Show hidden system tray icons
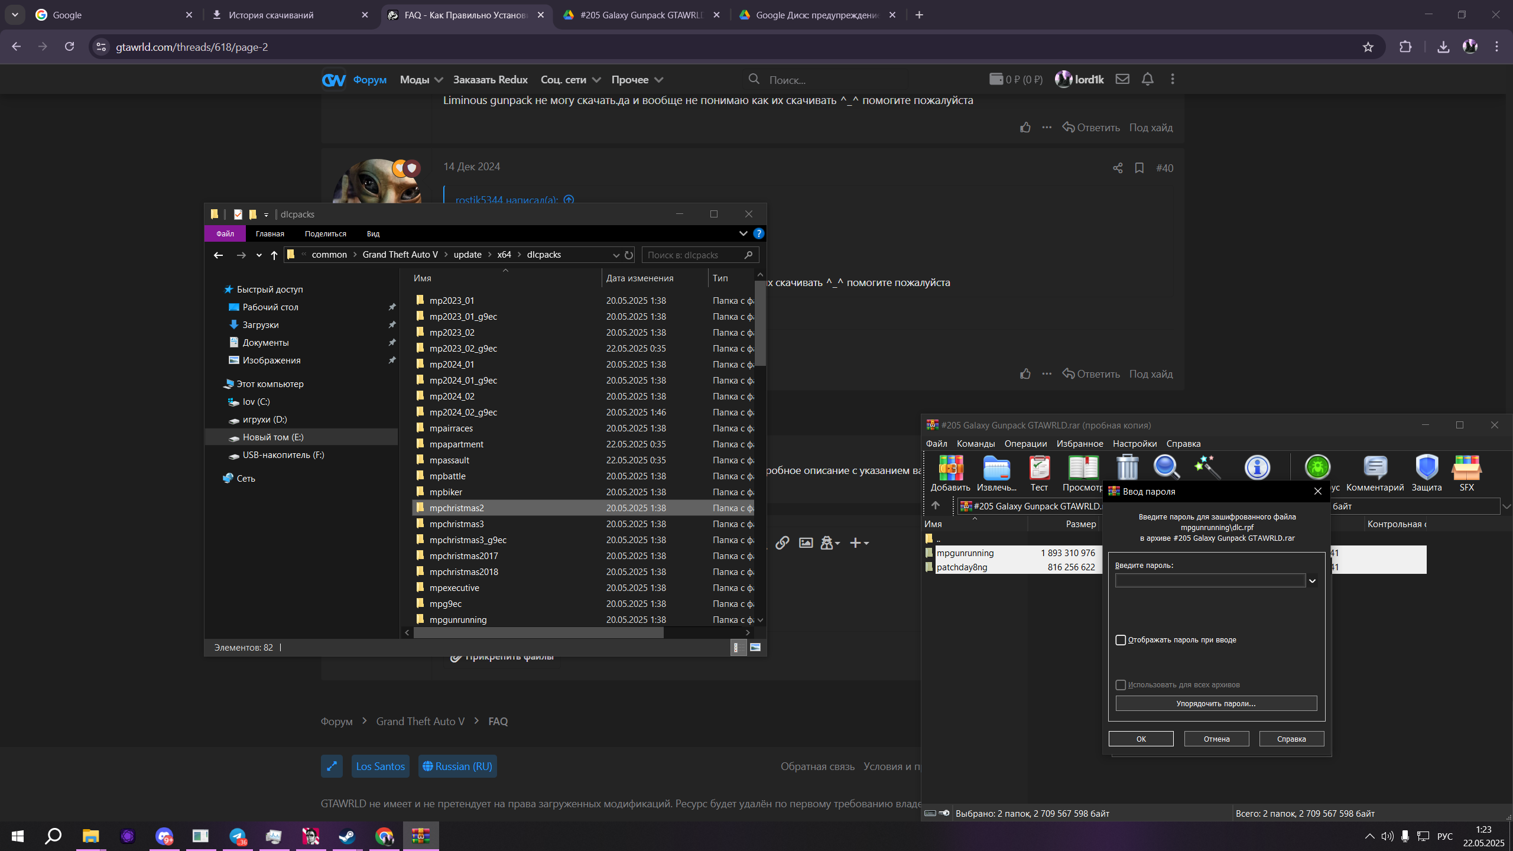The image size is (1513, 851). tap(1369, 836)
